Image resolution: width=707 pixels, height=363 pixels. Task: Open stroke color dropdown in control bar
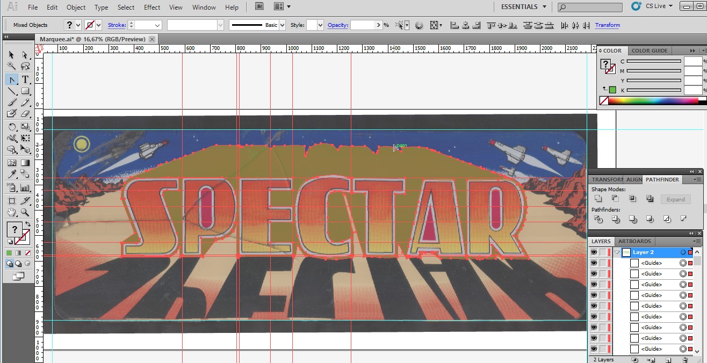[x=99, y=25]
